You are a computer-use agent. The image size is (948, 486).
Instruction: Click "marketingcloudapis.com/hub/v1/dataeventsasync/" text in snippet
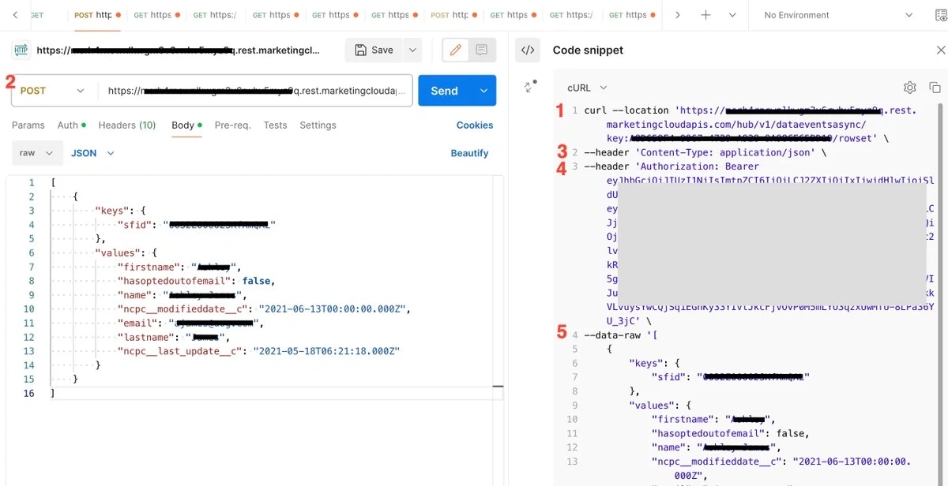coord(736,125)
